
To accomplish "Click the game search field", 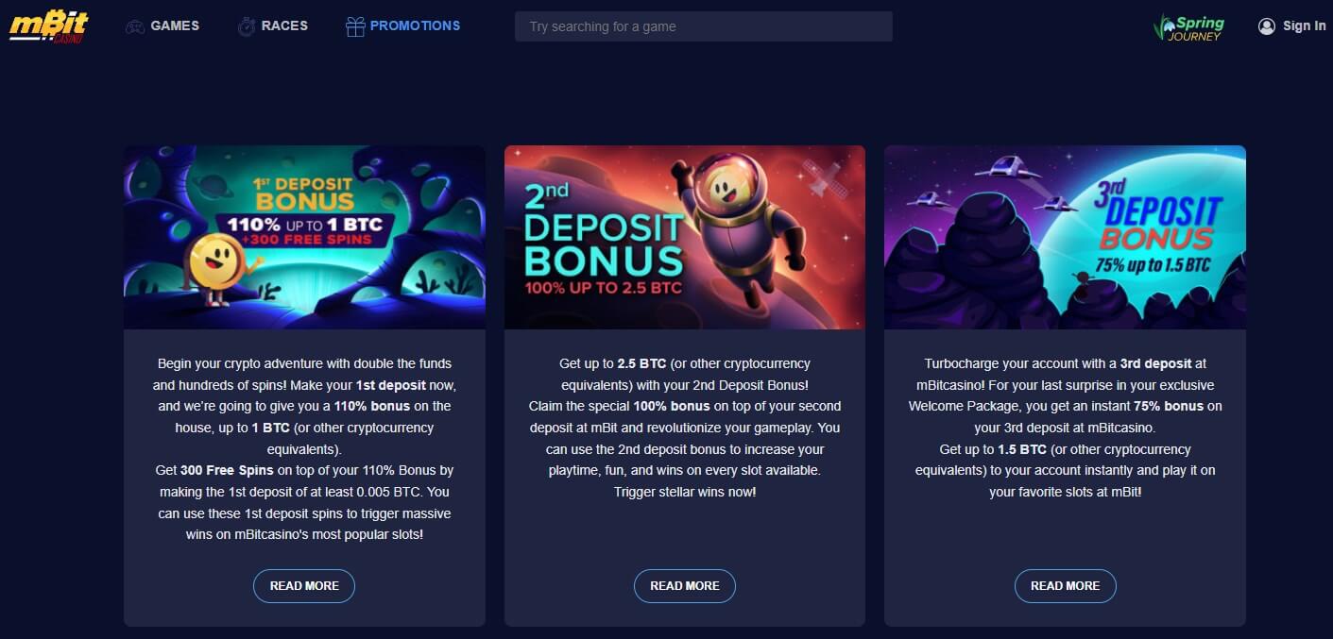I will click(704, 26).
